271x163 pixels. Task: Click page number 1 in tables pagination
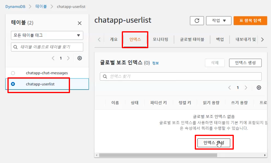point(61,58)
